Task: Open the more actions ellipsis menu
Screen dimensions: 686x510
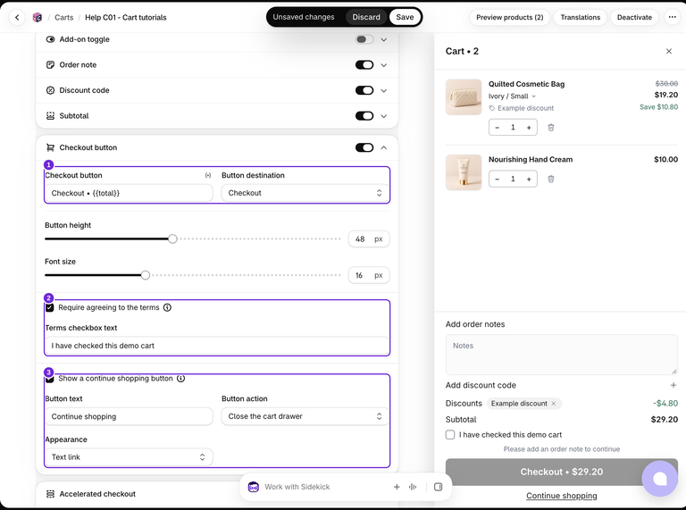Action: 672,18
